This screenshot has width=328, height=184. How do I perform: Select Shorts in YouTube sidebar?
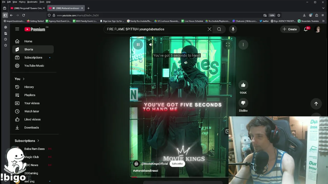[33, 49]
